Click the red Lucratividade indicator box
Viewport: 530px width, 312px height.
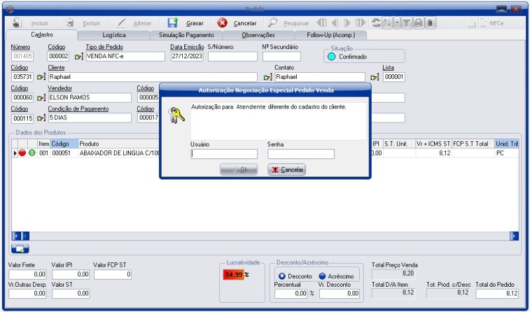[234, 274]
